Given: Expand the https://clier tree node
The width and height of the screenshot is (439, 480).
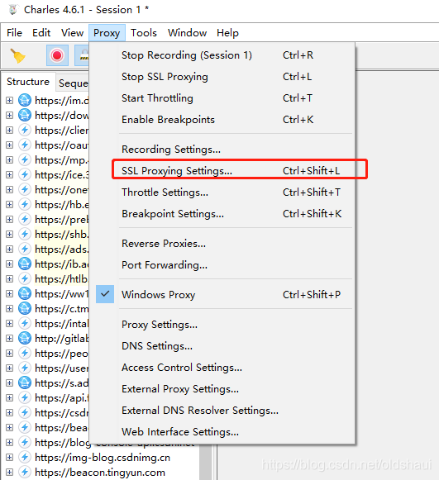Looking at the screenshot, I should click(9, 130).
